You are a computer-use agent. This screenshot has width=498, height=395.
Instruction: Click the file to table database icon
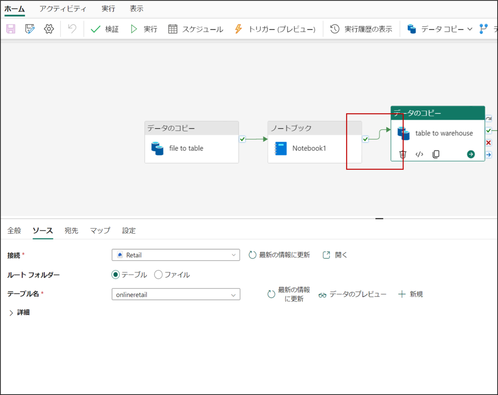point(157,148)
